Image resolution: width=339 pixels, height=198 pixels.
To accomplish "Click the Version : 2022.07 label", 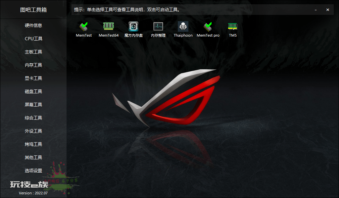I will point(33,193).
